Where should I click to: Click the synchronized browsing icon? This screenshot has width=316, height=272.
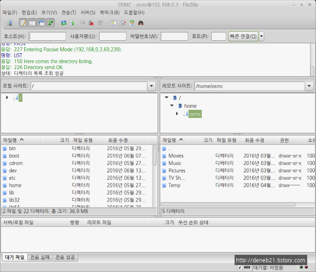132,23
